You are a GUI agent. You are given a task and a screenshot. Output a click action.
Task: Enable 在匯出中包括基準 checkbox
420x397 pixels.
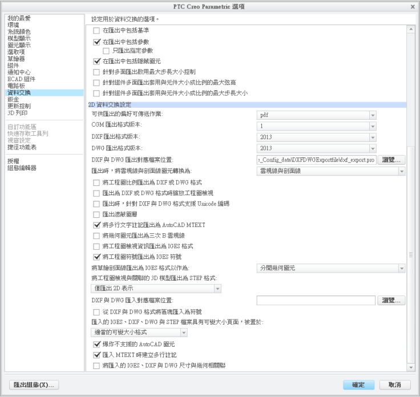click(96, 30)
